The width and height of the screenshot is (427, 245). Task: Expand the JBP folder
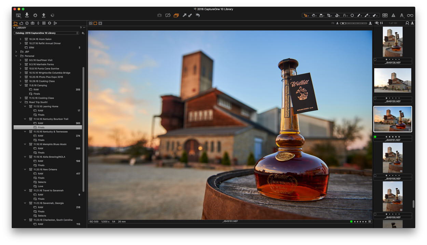tap(16, 52)
